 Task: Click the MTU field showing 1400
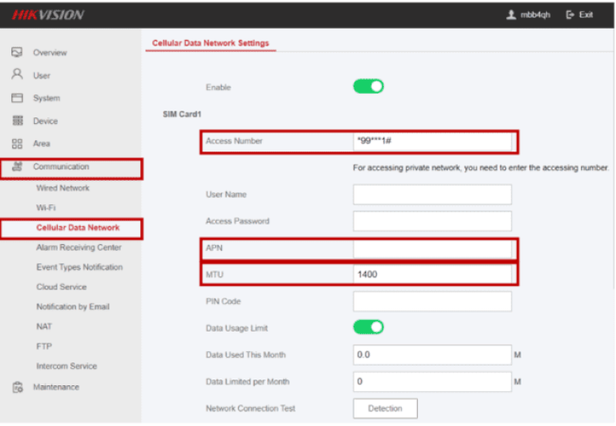[x=432, y=274]
